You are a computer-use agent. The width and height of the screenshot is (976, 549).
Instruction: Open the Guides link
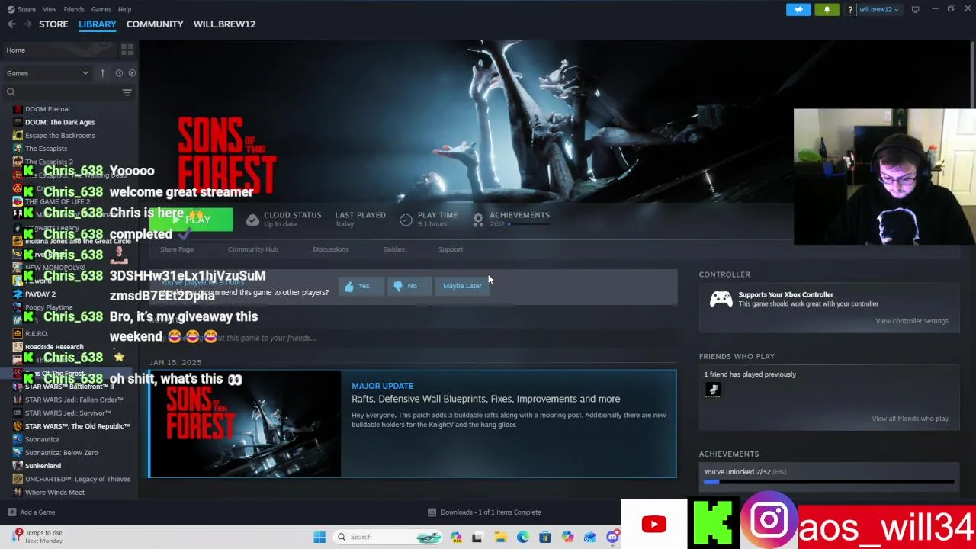393,249
